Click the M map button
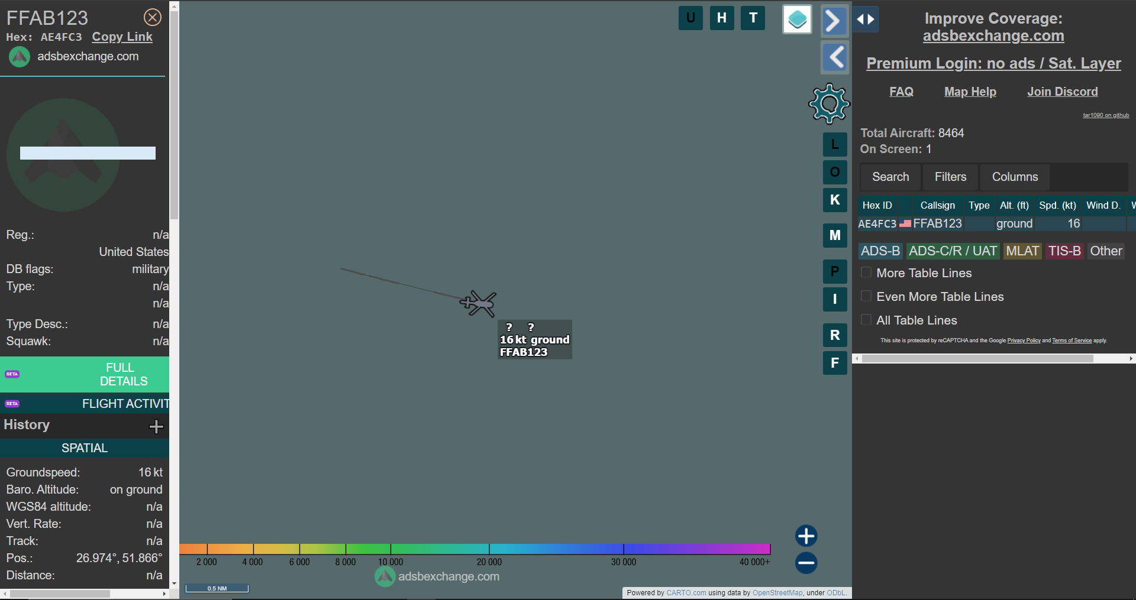 pyautogui.click(x=835, y=235)
